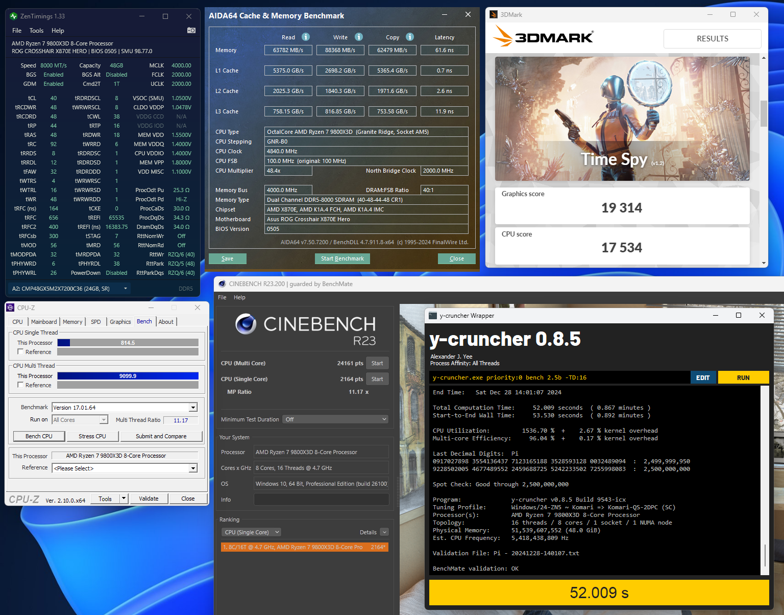
Task: Click the Tools button in CPU-Z
Action: pyautogui.click(x=105, y=499)
